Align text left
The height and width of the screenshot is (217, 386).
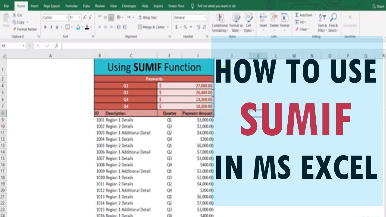coord(100,27)
